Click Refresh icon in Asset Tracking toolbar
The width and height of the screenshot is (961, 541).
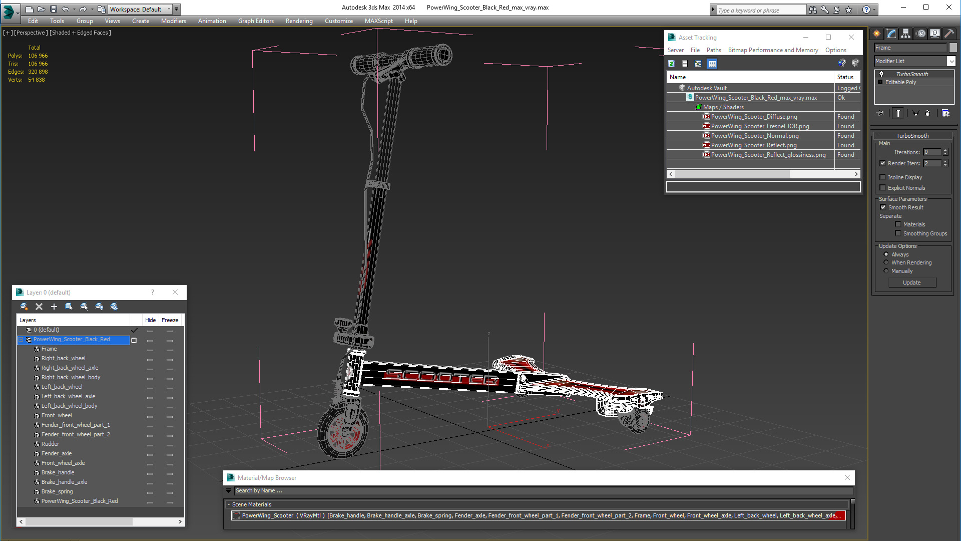(672, 64)
